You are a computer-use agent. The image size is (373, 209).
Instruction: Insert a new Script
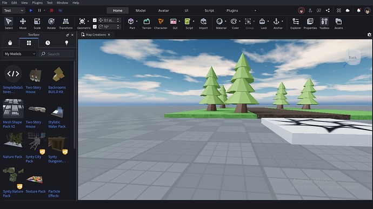pos(188,22)
